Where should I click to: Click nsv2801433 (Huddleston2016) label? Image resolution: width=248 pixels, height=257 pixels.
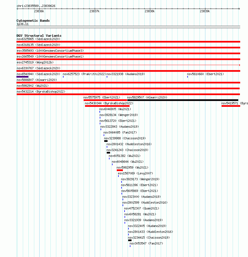coord(150,232)
